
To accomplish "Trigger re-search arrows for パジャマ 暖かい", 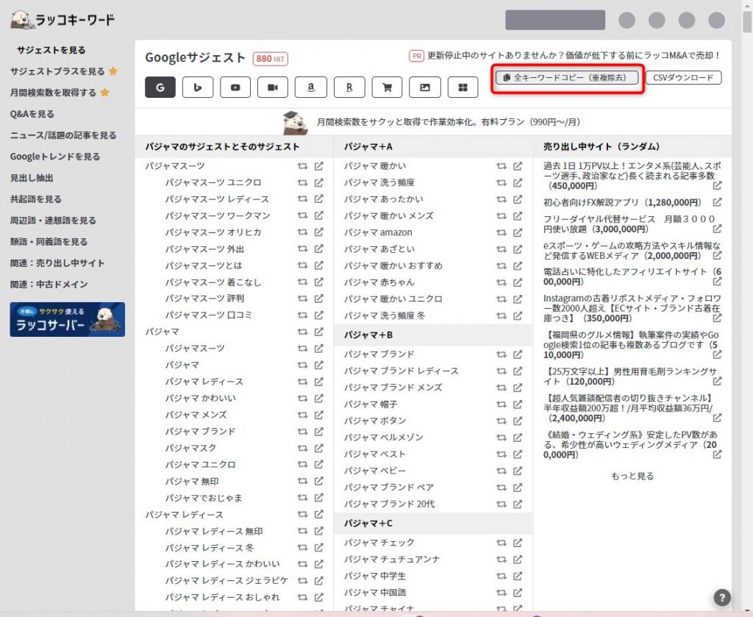I will tap(500, 165).
